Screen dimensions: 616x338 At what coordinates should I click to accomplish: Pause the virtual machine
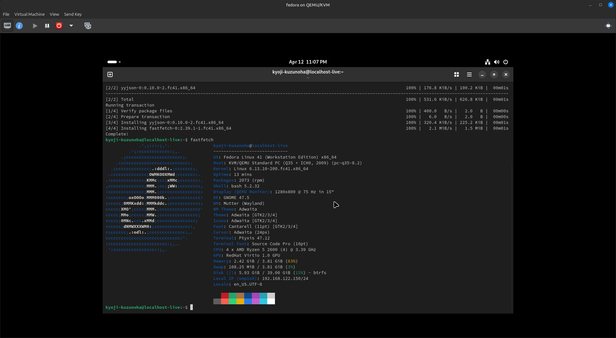coord(47,26)
